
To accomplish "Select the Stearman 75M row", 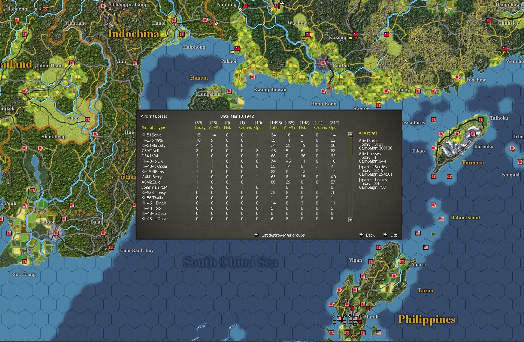I will 239,187.
